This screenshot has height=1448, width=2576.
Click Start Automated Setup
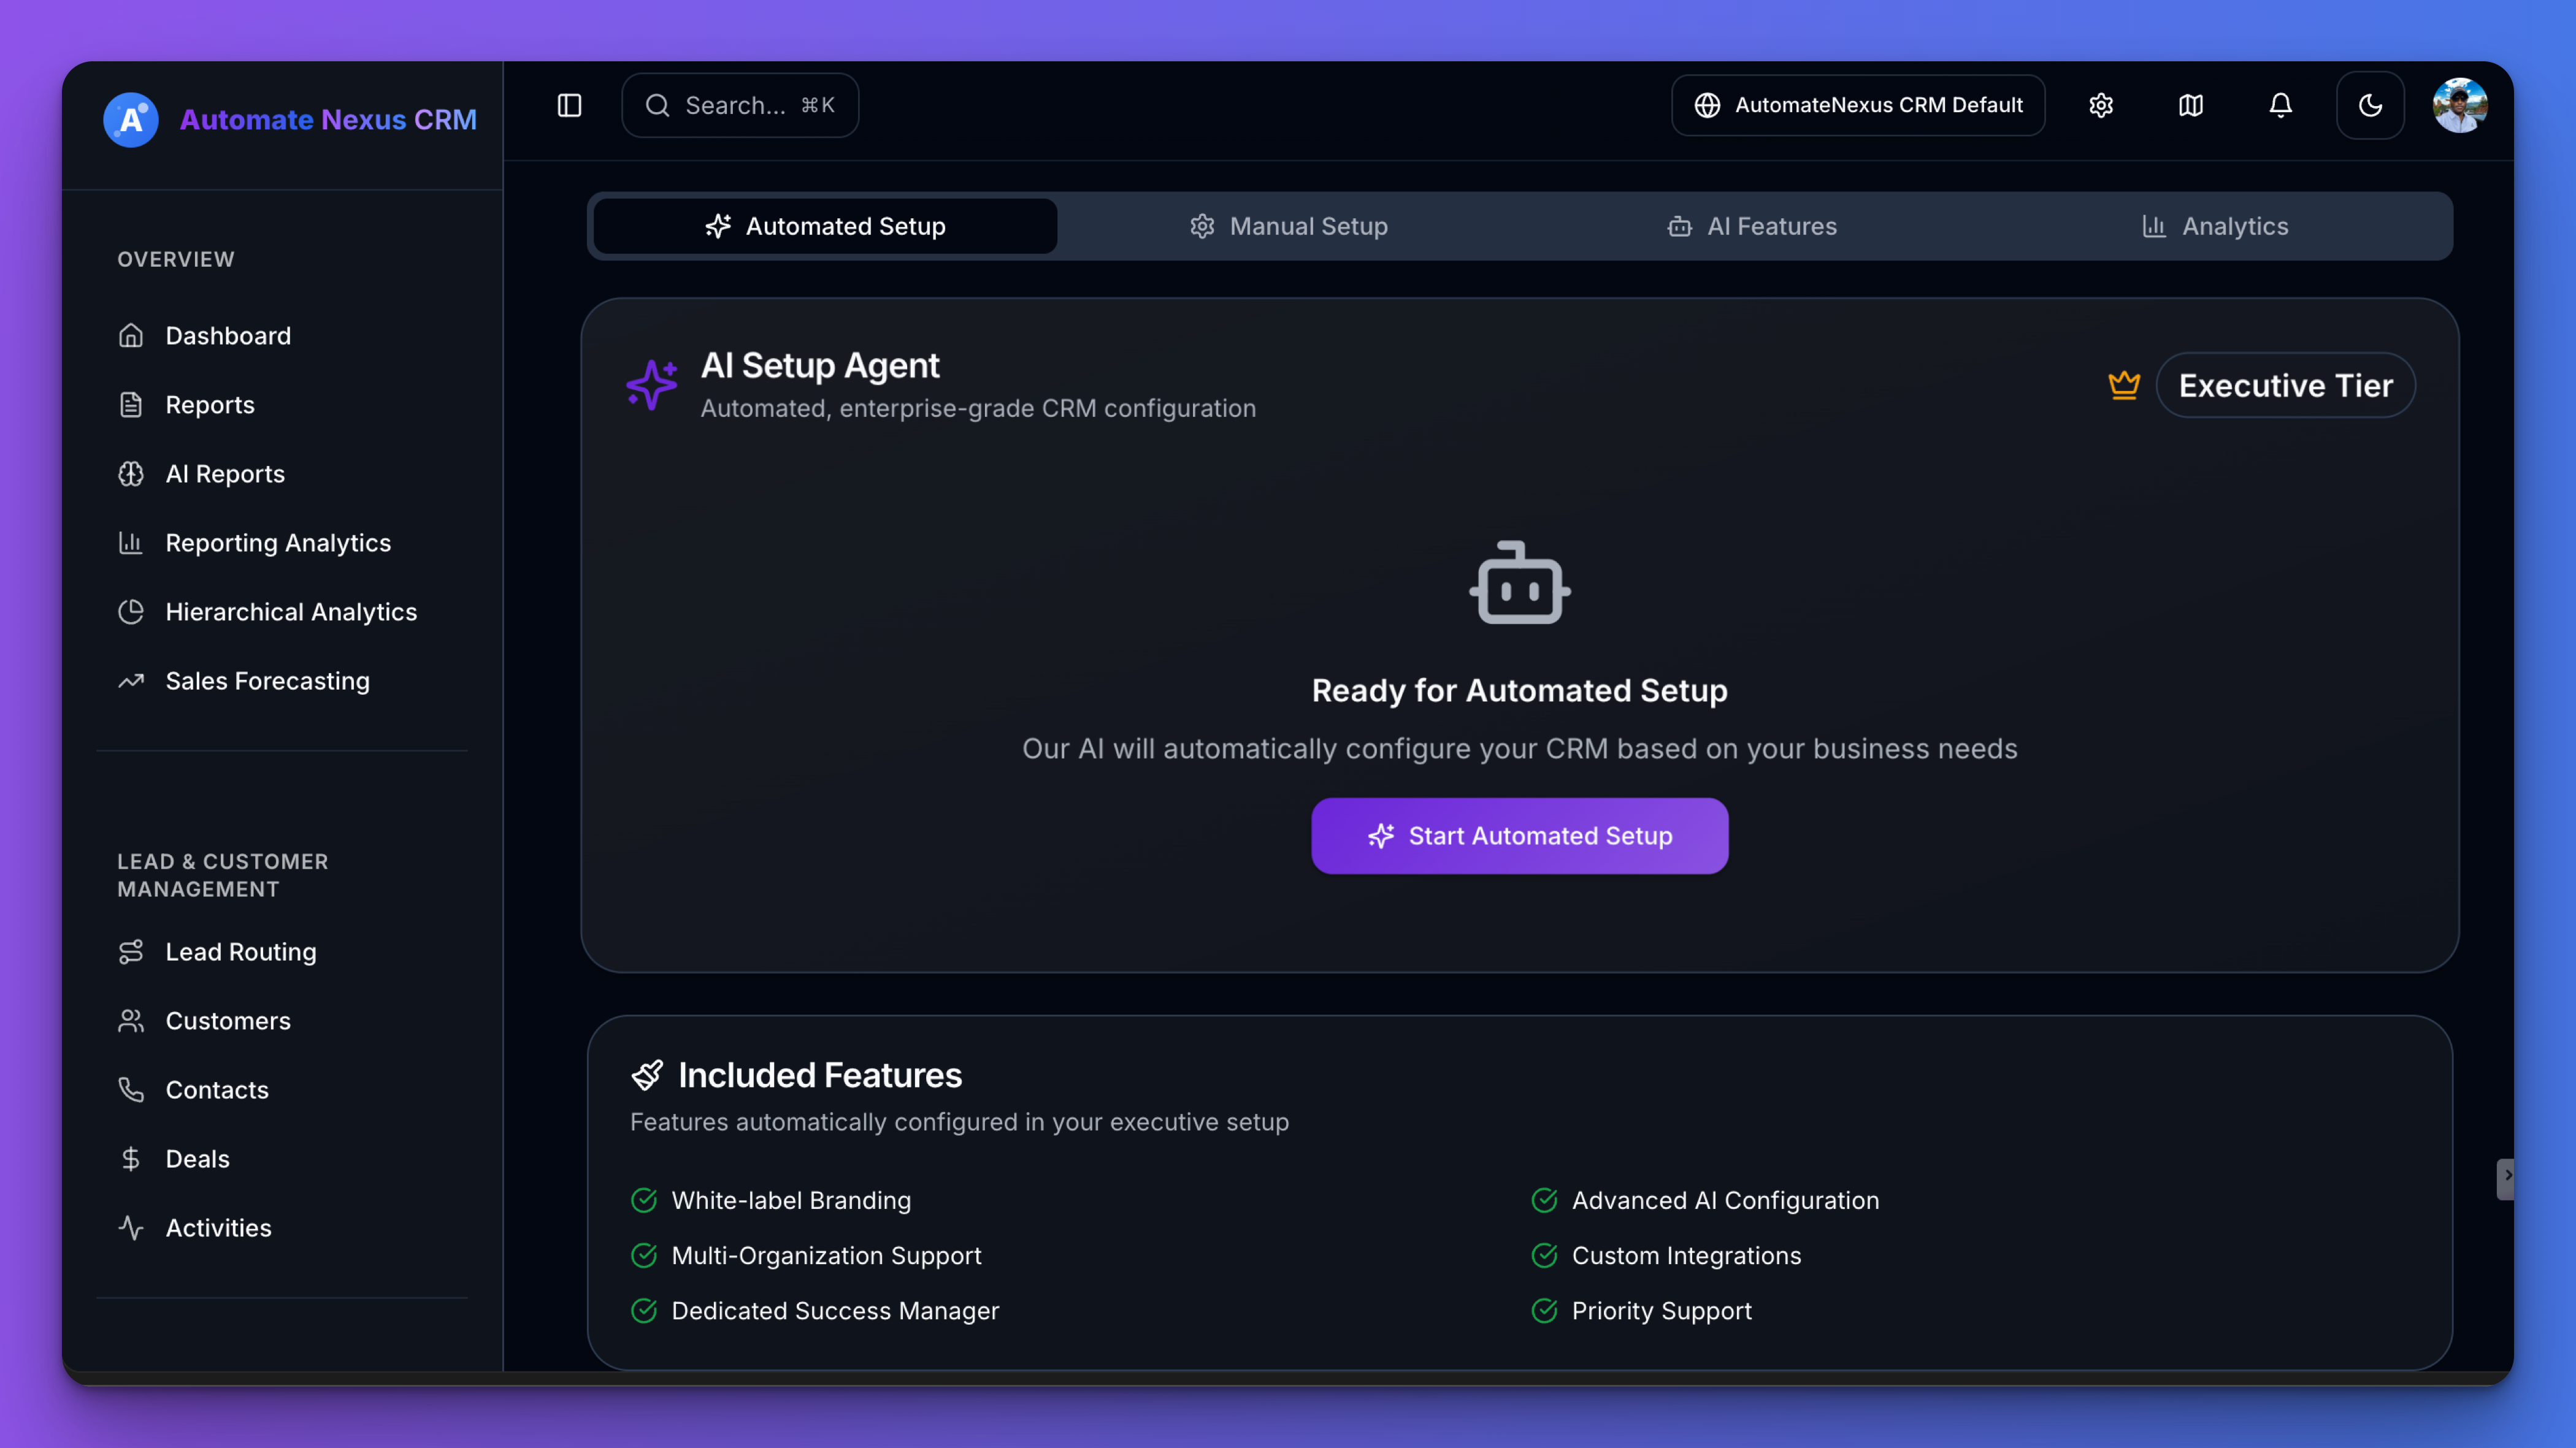click(1519, 836)
